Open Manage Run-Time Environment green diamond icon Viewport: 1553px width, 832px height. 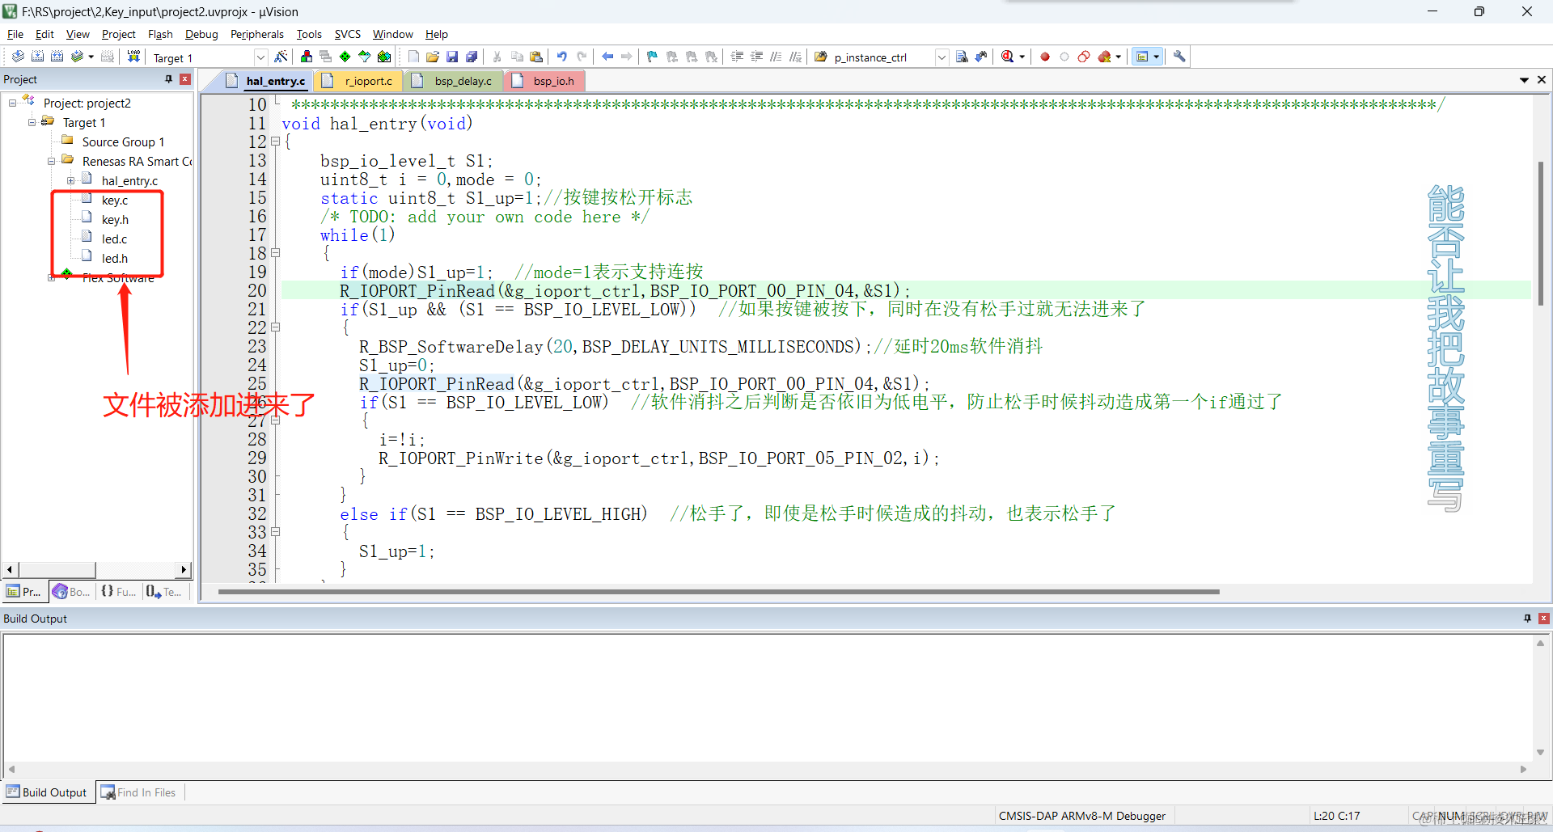click(x=345, y=57)
